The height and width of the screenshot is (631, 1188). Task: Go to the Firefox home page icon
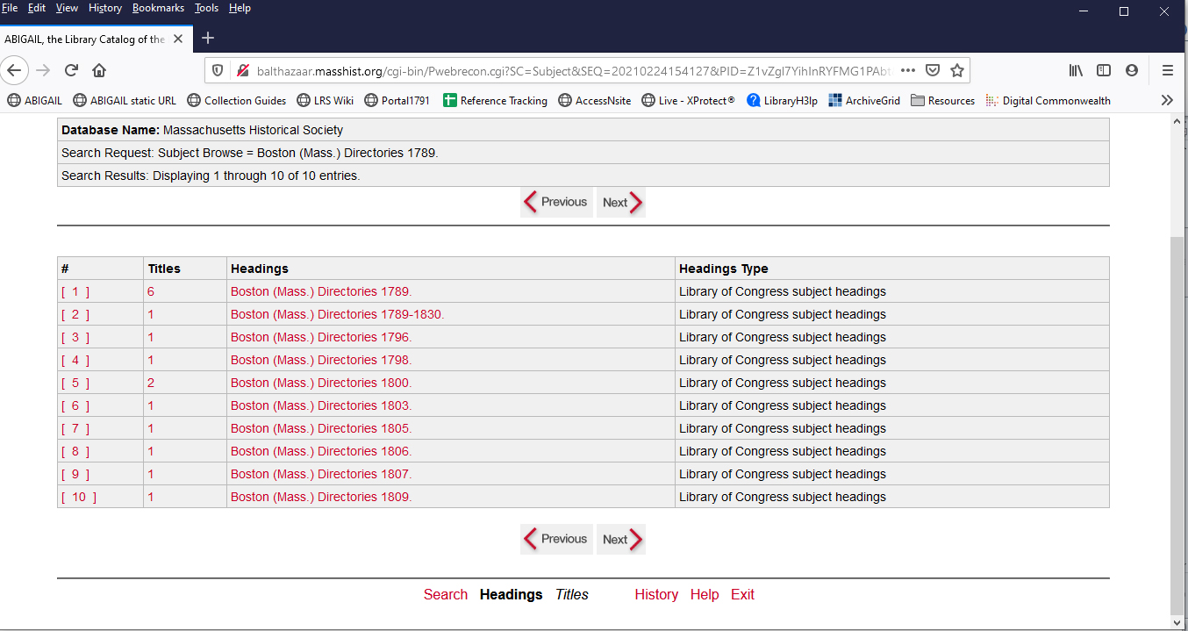coord(99,70)
